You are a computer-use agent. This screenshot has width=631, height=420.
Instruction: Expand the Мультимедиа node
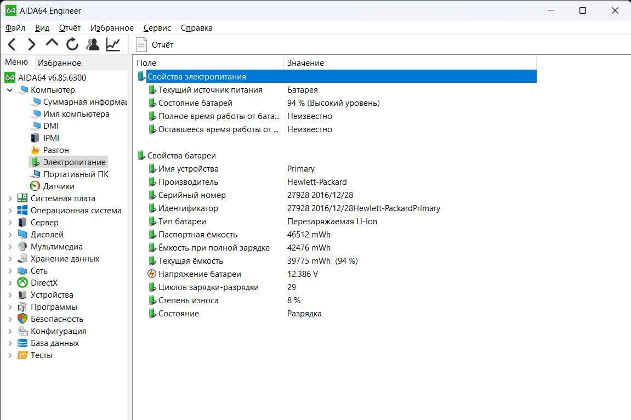pos(10,247)
